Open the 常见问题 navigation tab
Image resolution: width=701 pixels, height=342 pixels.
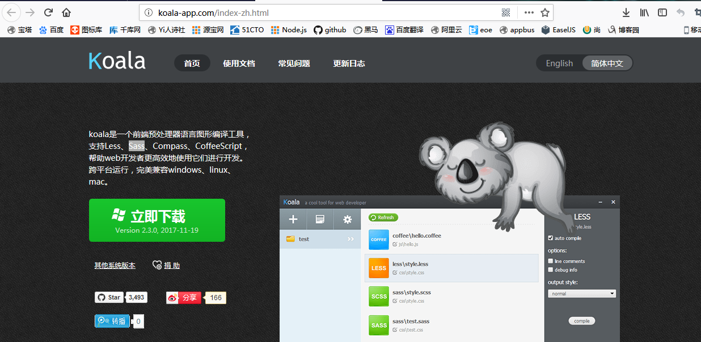(294, 63)
